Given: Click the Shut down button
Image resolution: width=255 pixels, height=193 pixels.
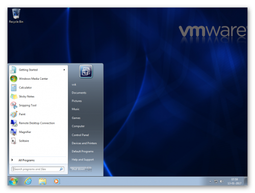Looking at the screenshot, I should (x=78, y=169).
